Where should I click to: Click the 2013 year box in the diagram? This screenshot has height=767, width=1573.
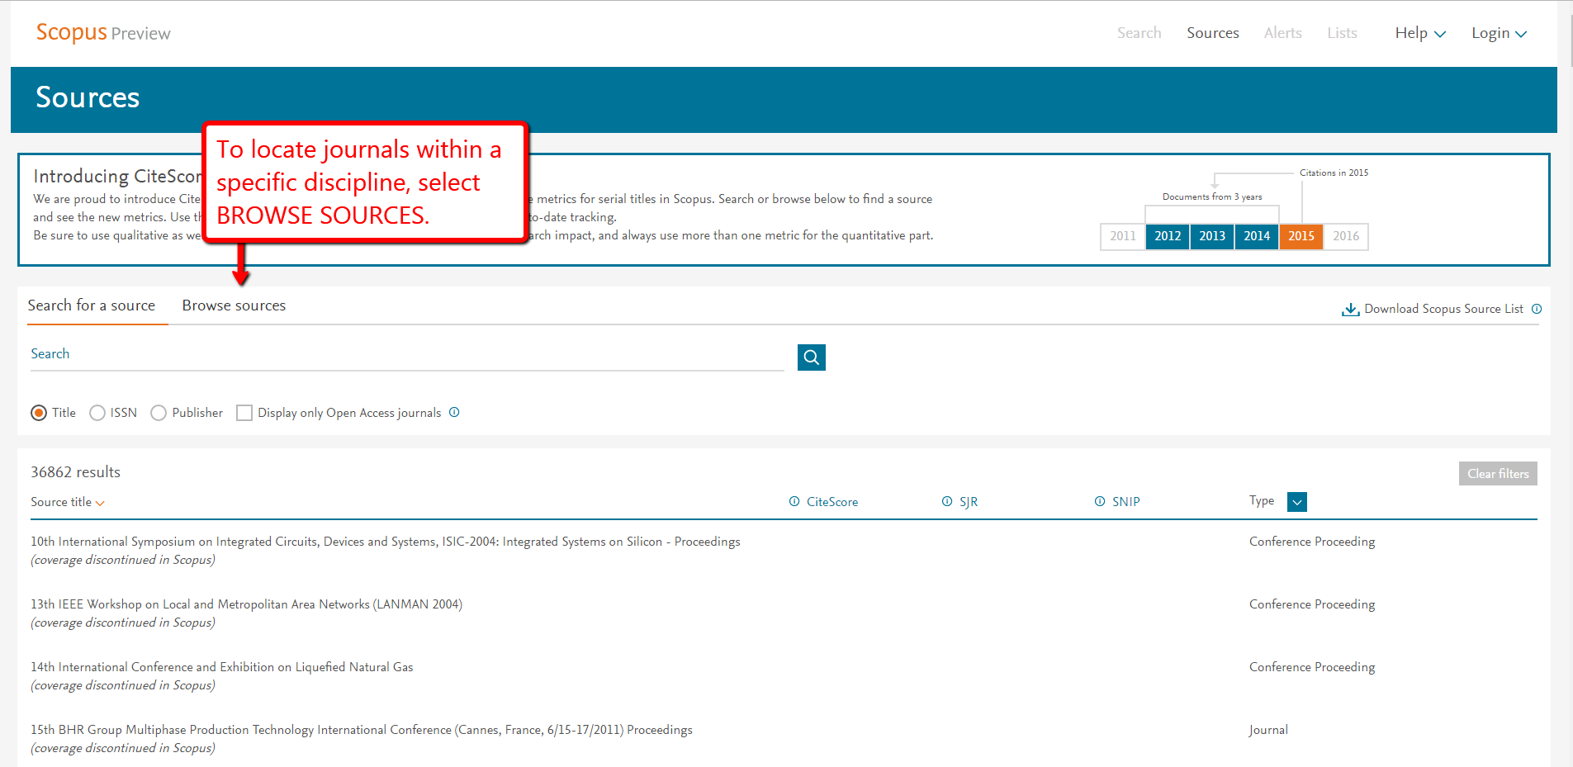[x=1212, y=236]
